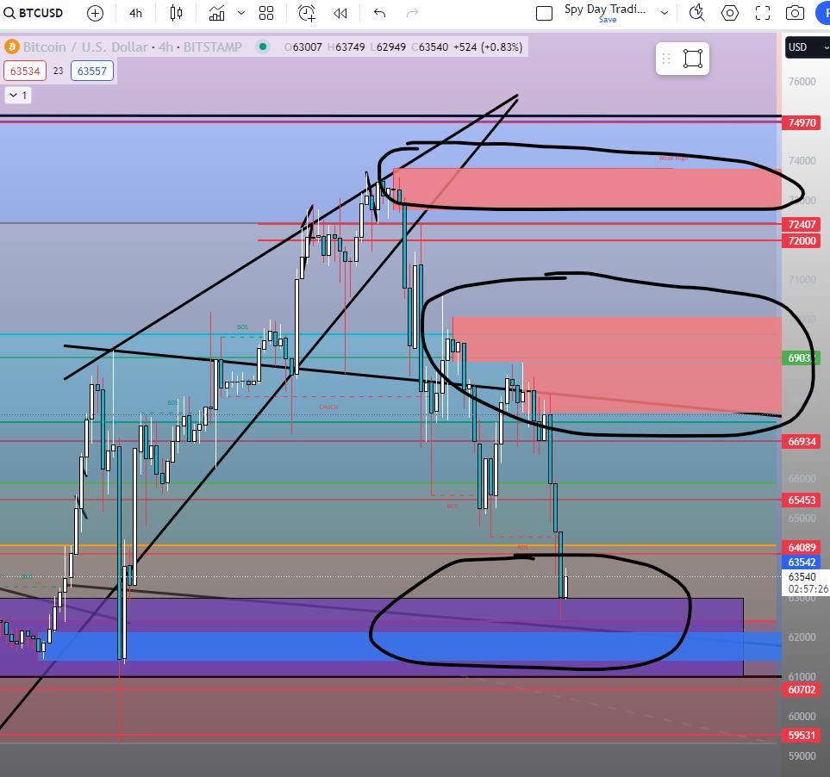Click the 63534 sell price button

pyautogui.click(x=25, y=71)
